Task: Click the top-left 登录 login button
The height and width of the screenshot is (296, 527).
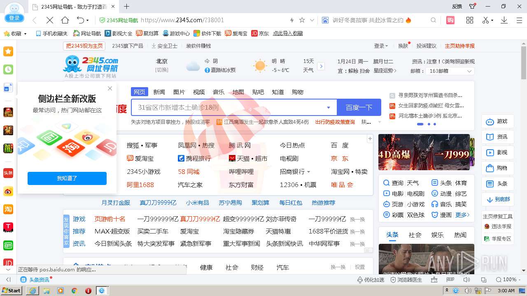Action: tap(14, 18)
